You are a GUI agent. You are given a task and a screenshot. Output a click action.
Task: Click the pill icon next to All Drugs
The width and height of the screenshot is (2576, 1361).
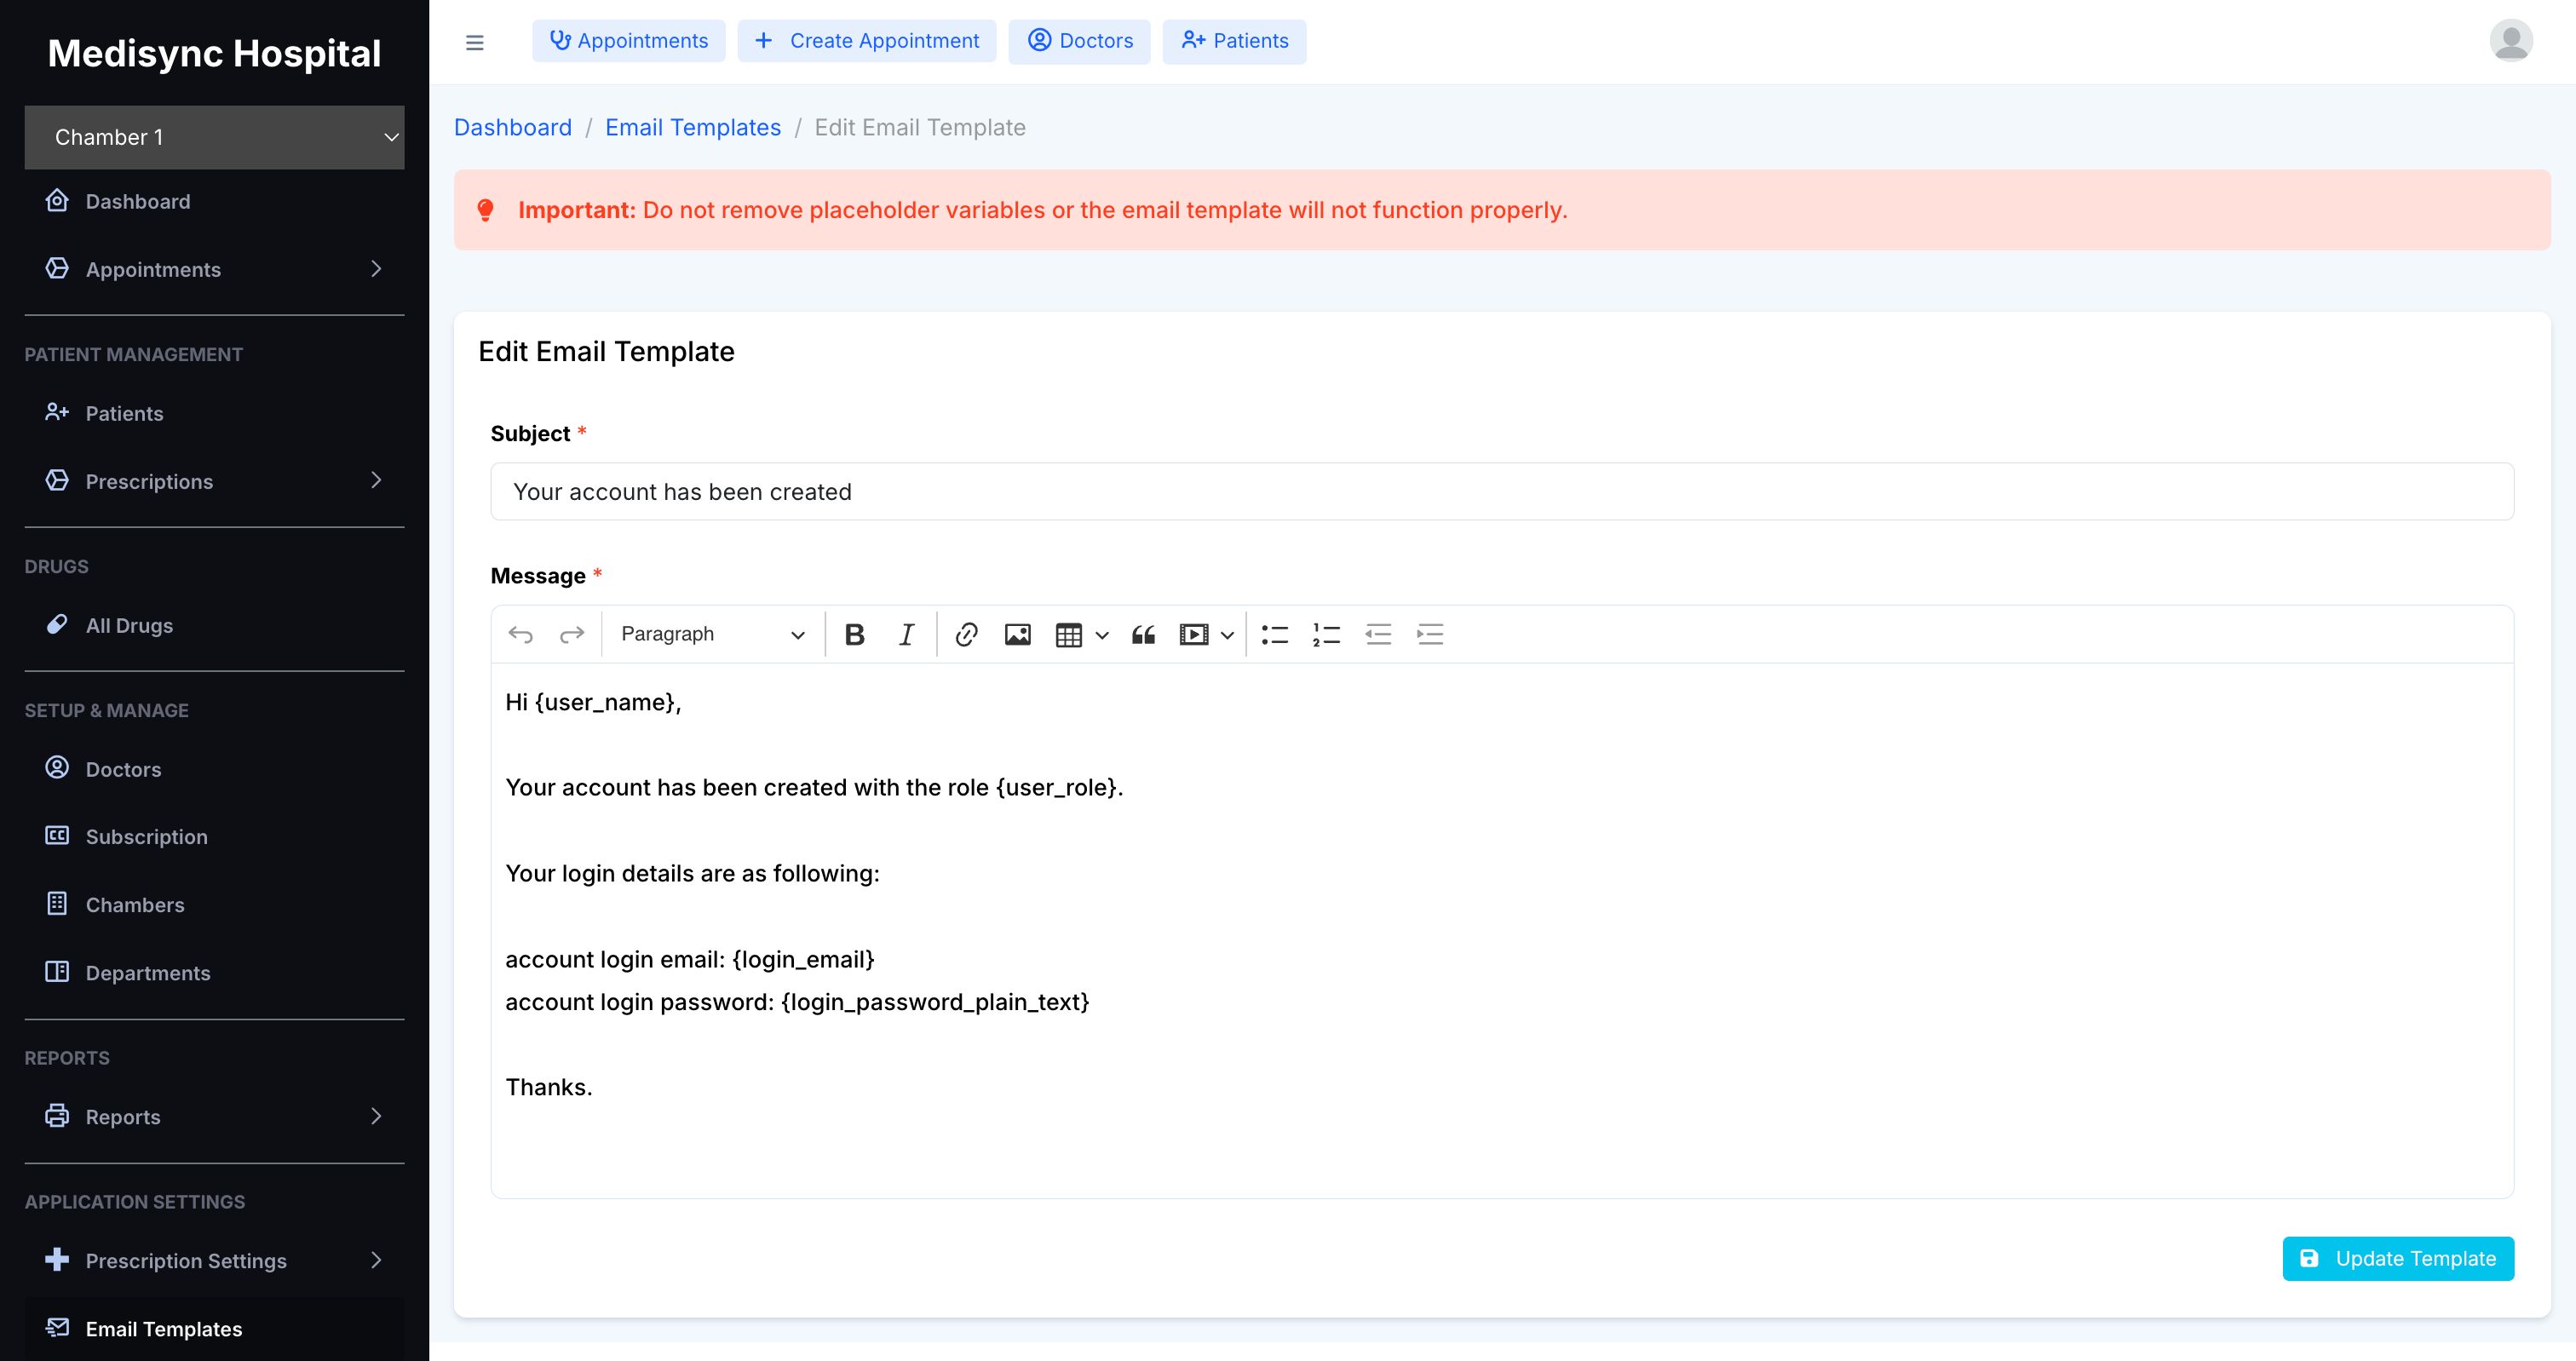(x=57, y=624)
